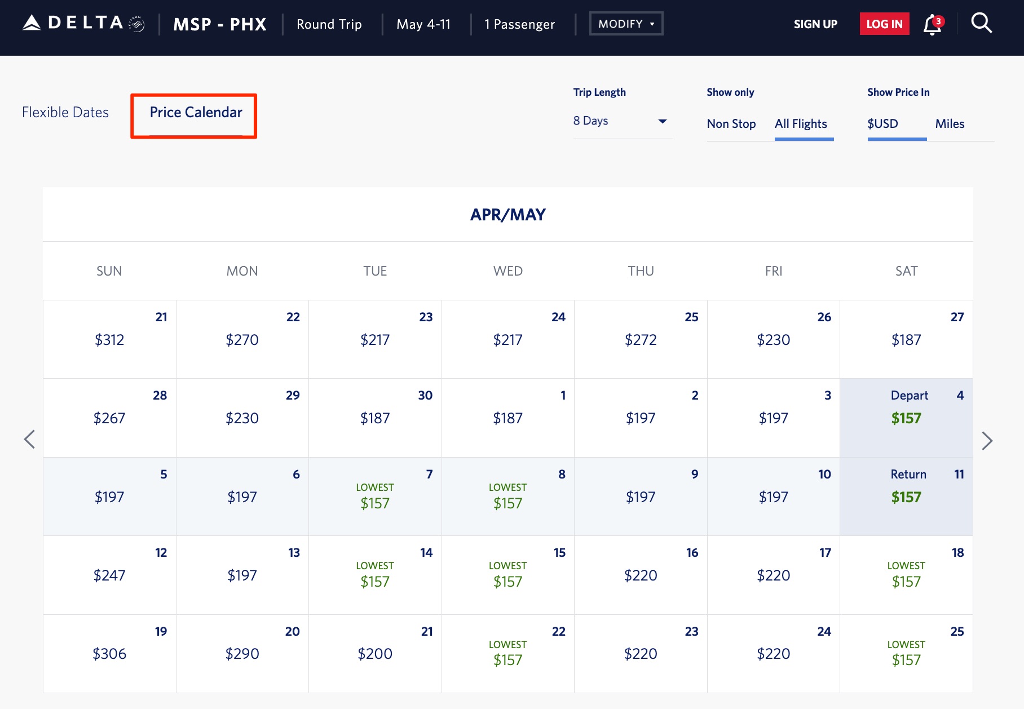This screenshot has width=1024, height=709.
Task: Select the Delta airline logo
Action: coord(70,23)
